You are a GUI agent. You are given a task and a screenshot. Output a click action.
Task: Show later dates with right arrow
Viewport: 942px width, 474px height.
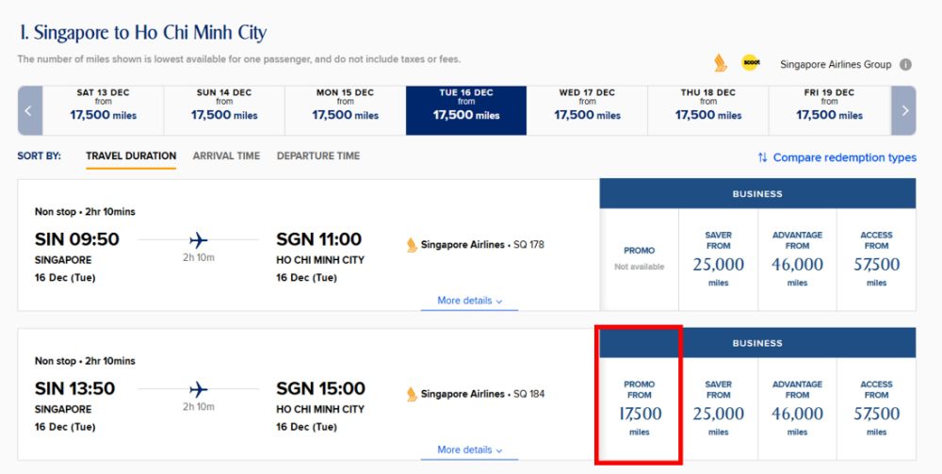904,110
